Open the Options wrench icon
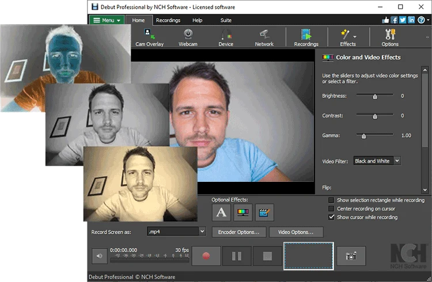The width and height of the screenshot is (432, 282). (x=390, y=38)
